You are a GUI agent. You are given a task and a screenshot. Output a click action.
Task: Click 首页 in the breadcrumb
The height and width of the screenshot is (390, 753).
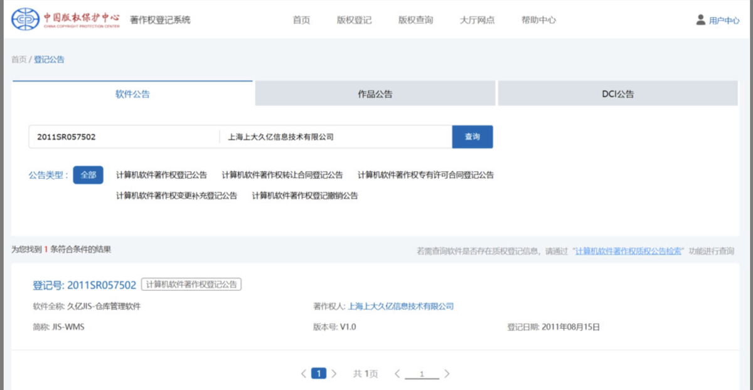19,60
